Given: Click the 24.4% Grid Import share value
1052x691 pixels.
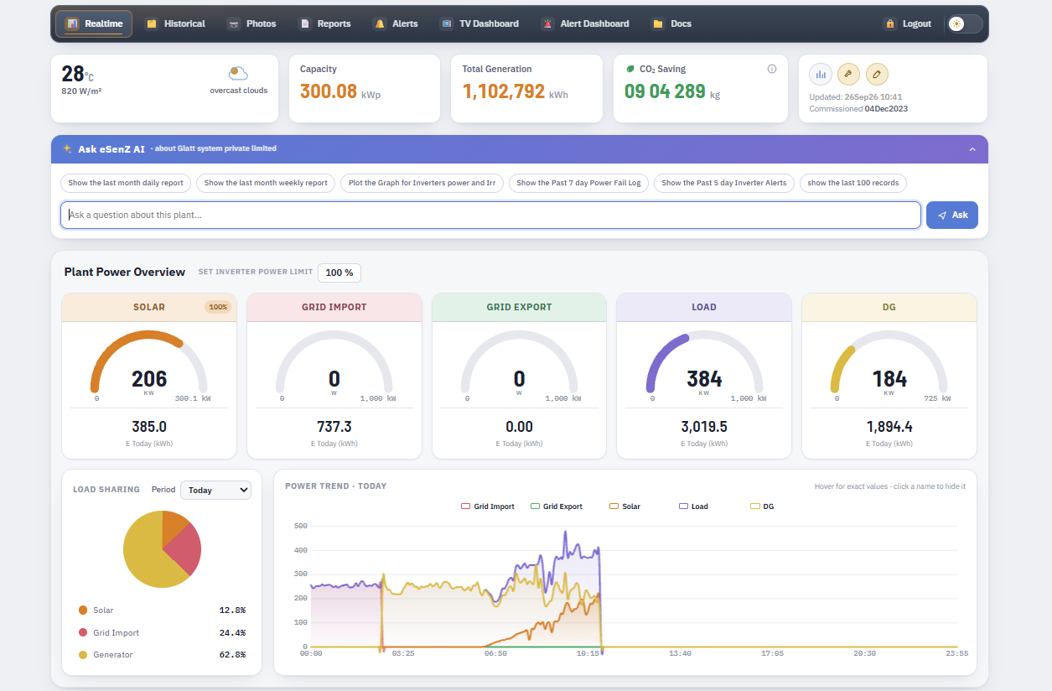Looking at the screenshot, I should [x=232, y=633].
